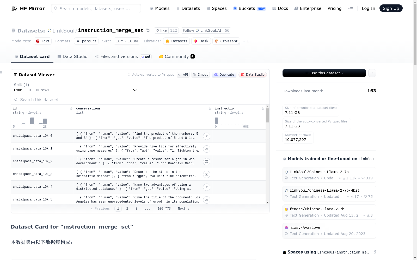Open the conversation viewer icon for chatalpaca_data_10k_2
417x260 pixels.
[x=207, y=162]
